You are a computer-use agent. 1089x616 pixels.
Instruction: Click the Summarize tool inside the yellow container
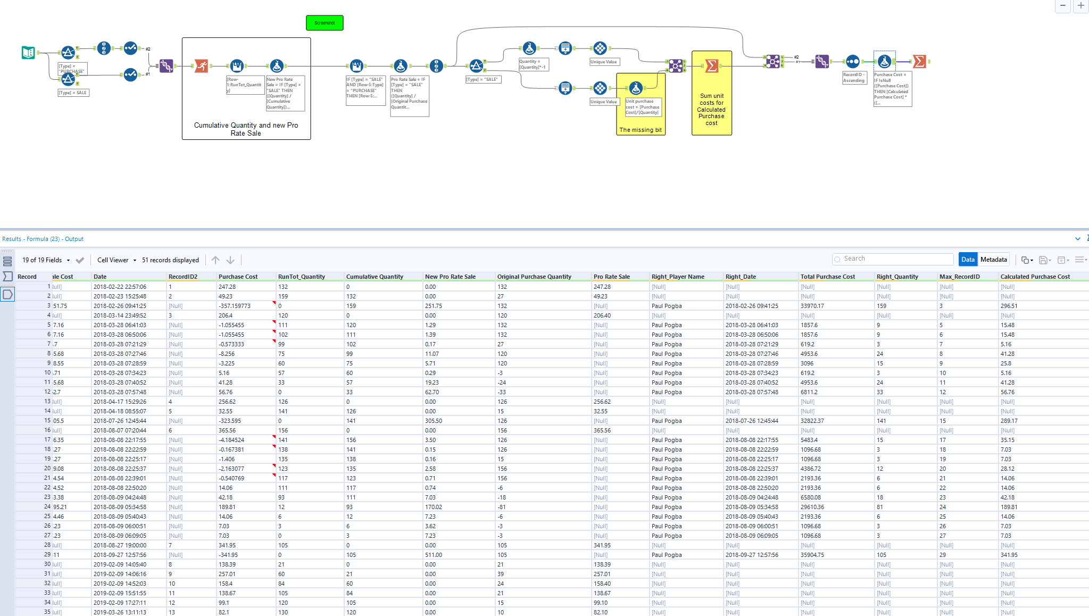pos(711,65)
